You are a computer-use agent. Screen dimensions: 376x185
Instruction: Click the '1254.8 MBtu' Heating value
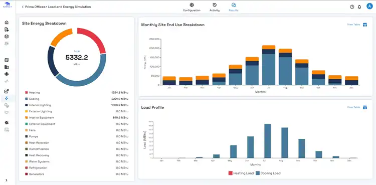(x=120, y=93)
